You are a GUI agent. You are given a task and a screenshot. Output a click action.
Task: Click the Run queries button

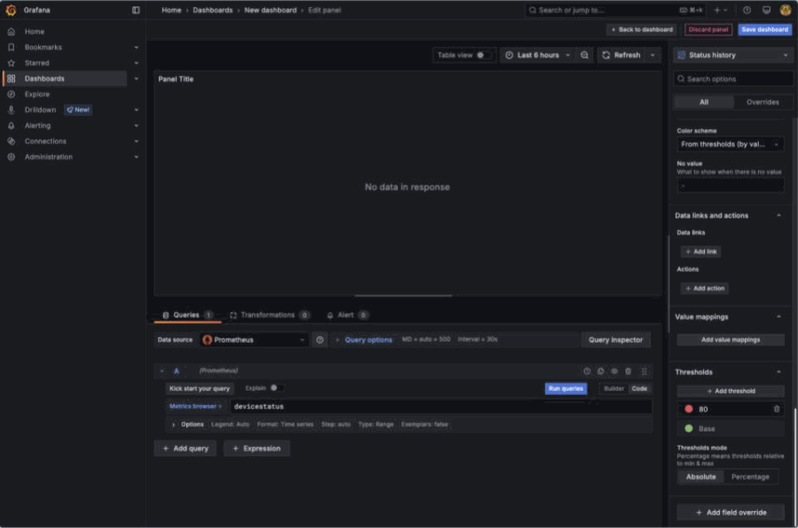pos(566,388)
